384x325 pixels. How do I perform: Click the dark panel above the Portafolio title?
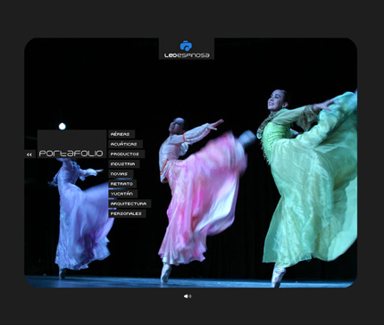(71, 139)
